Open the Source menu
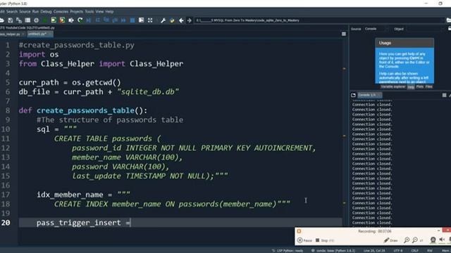The height and width of the screenshot is (253, 451). click(25, 11)
